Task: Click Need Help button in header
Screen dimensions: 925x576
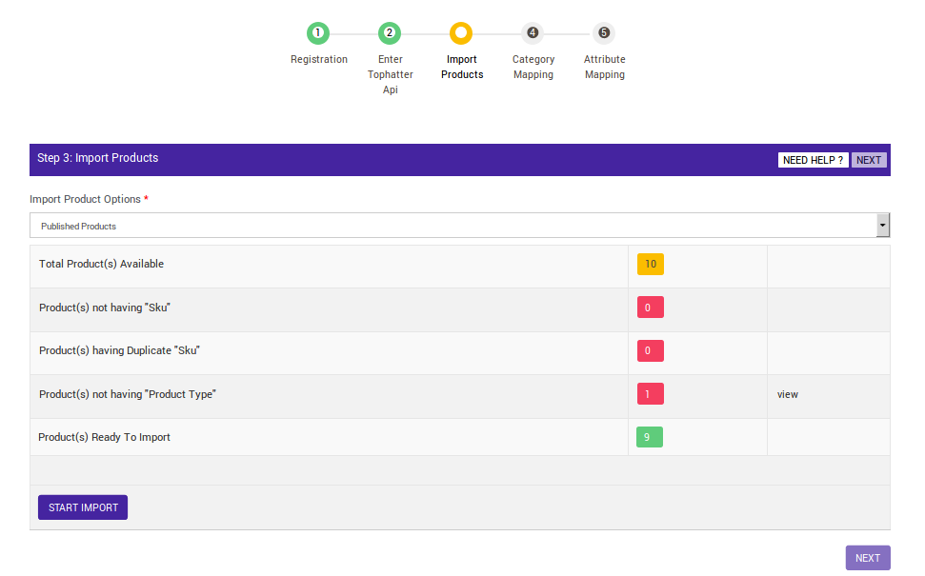Action: [x=813, y=160]
